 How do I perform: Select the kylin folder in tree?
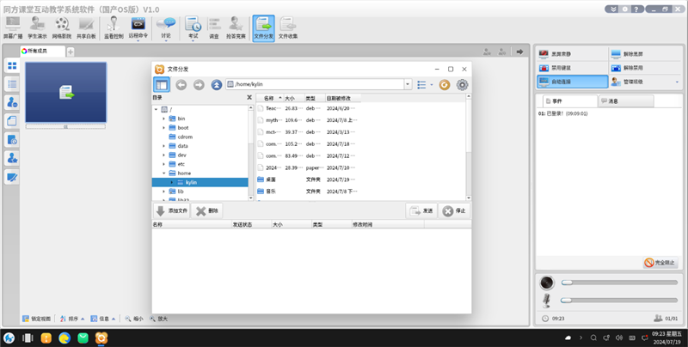point(191,182)
